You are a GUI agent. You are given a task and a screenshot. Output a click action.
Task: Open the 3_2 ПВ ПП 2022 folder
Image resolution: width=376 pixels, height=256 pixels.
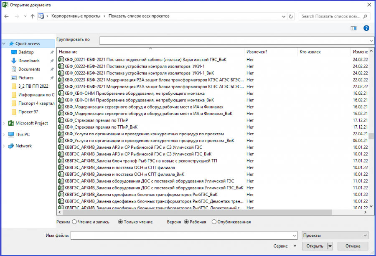point(33,86)
